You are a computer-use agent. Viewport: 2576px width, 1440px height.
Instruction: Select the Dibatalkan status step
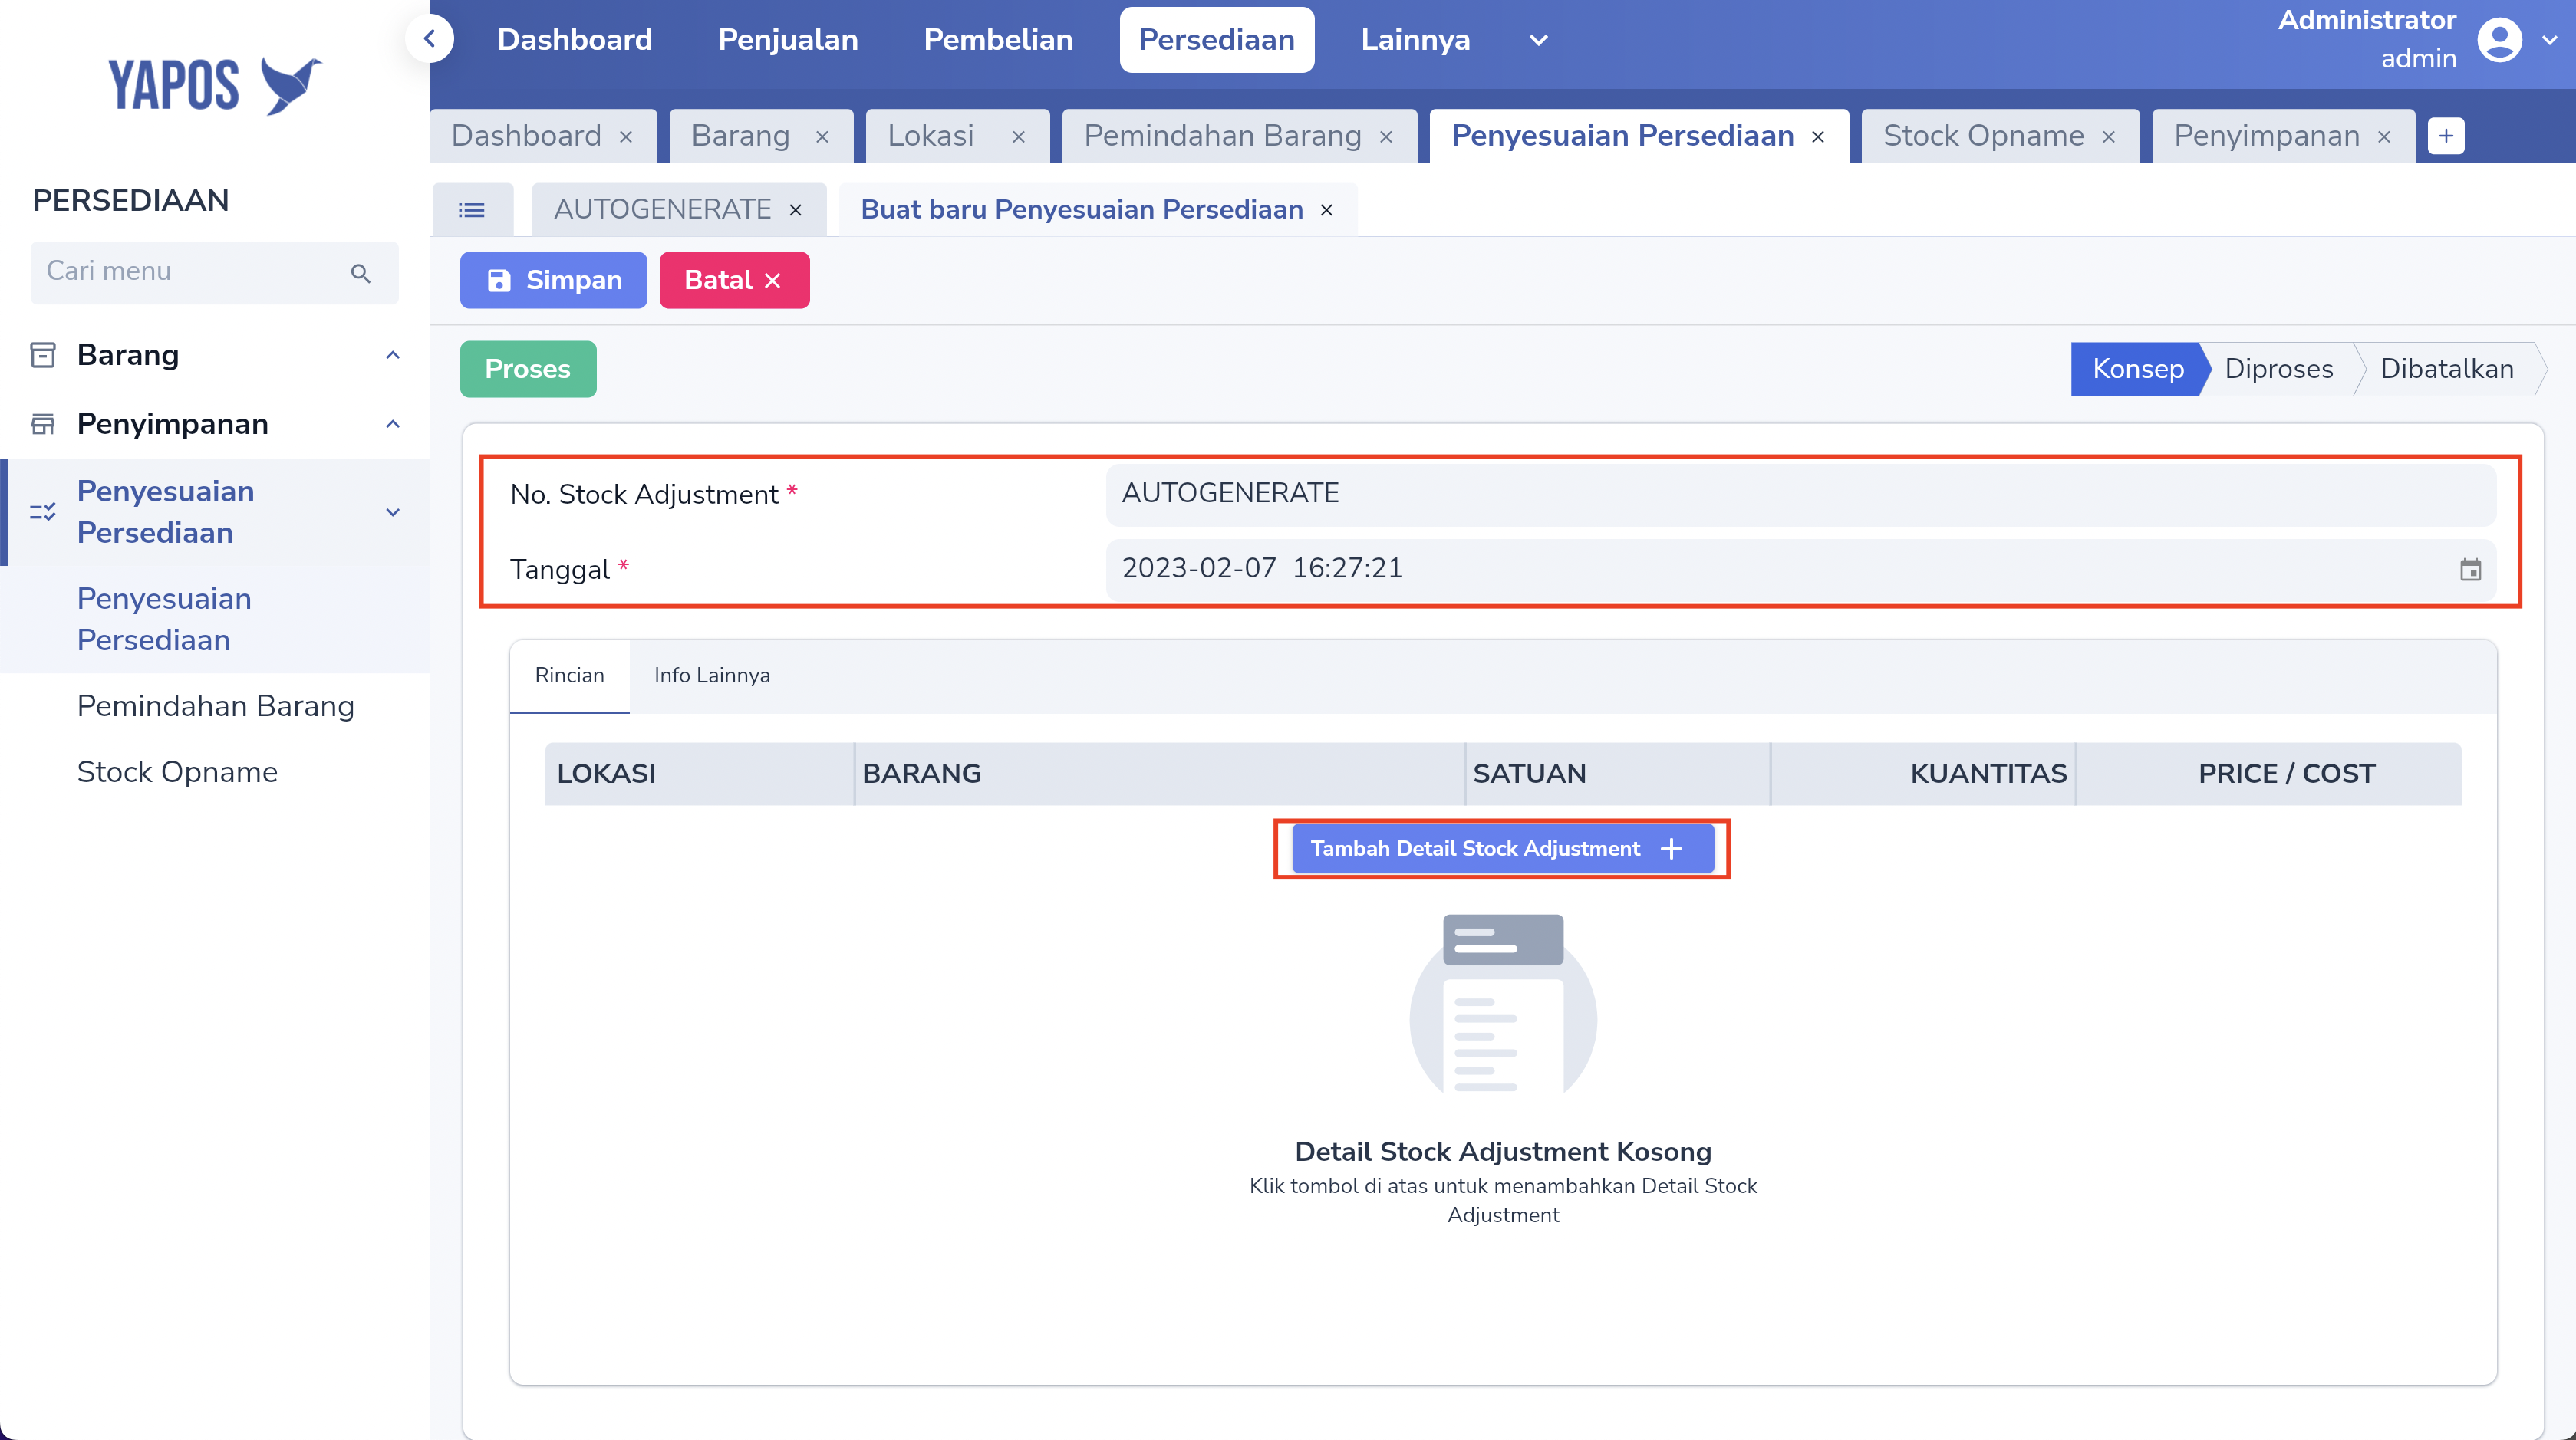click(2447, 369)
